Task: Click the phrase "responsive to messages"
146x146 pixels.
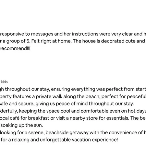Action: point(27,34)
